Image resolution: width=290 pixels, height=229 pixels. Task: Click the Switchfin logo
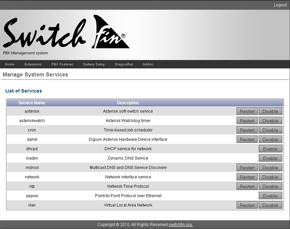tap(66, 32)
